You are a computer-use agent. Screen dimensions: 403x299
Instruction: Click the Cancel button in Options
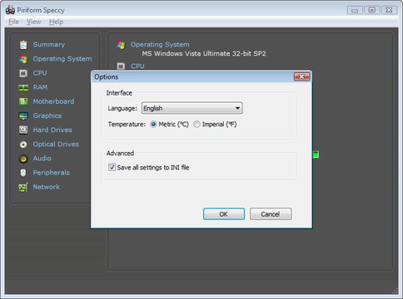pyautogui.click(x=271, y=214)
